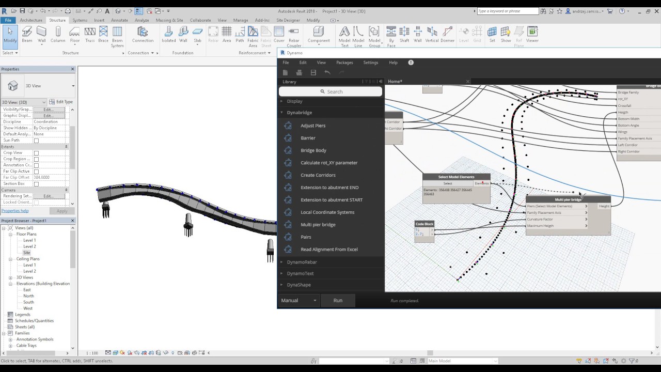661x372 pixels.
Task: Open the Manual run mode dropdown
Action: pos(298,300)
